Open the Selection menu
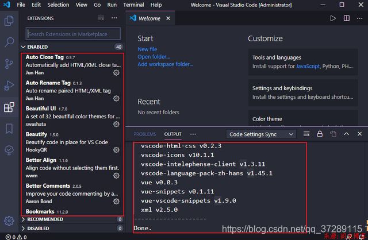Image resolution: width=368 pixels, height=240 pixels. pyautogui.click(x=58, y=5)
